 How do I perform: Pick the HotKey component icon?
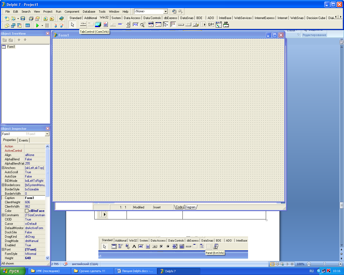[136, 25]
